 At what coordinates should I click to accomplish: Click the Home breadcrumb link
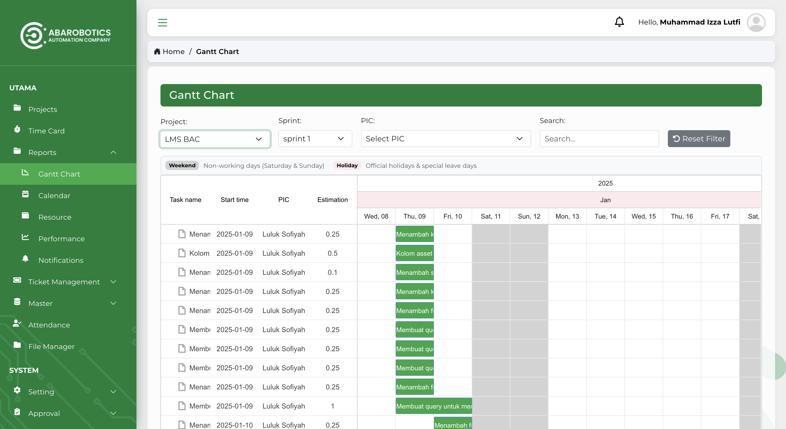(x=173, y=51)
